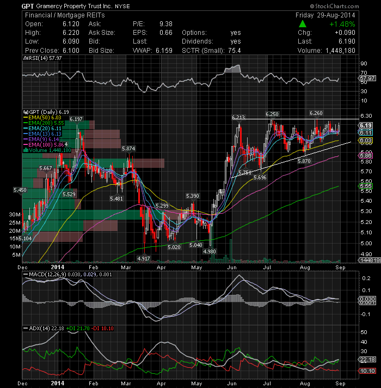Click the EPS value 0.66

pyautogui.click(x=166, y=33)
